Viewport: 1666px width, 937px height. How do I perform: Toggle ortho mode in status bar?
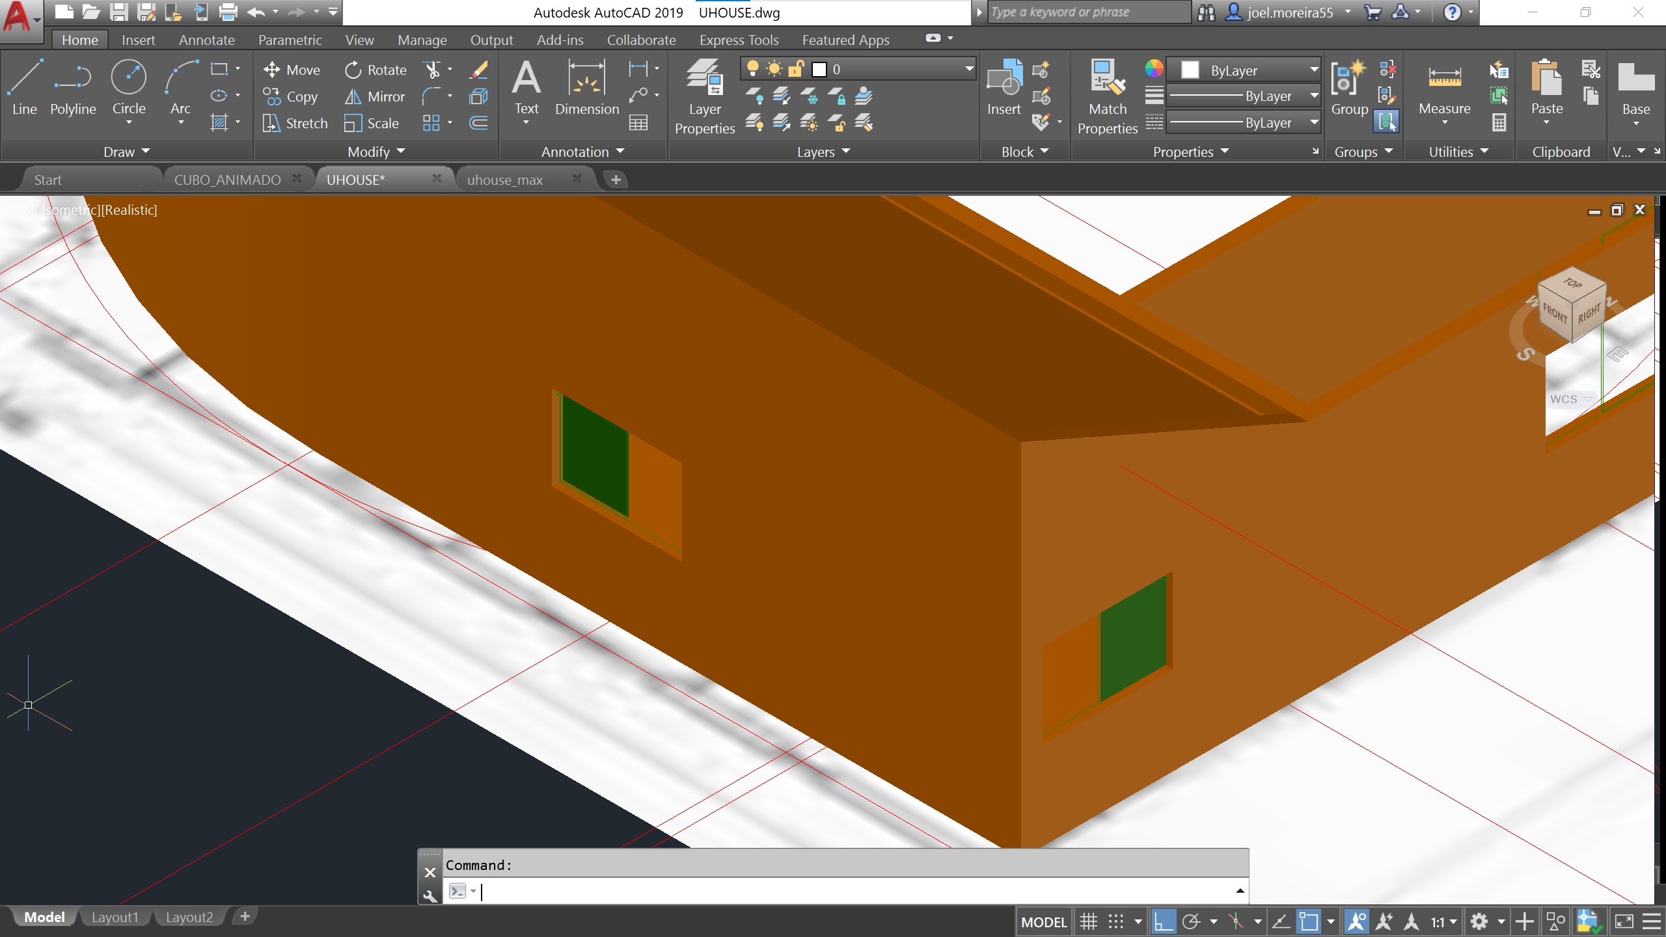[1163, 921]
